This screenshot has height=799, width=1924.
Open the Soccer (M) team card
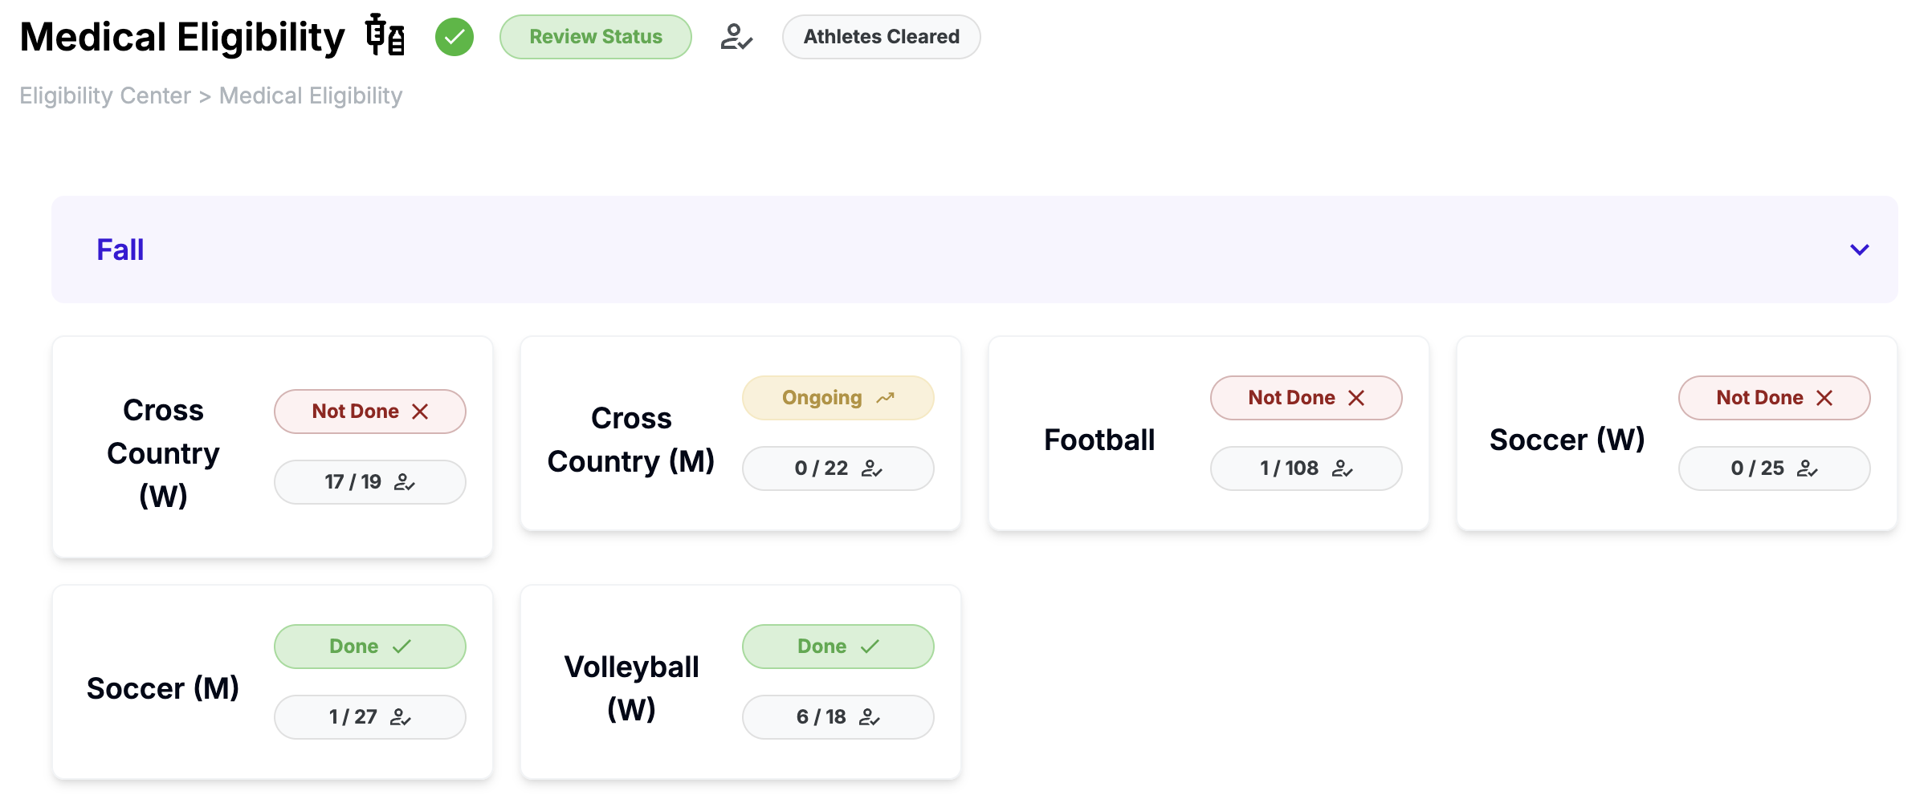(x=163, y=688)
